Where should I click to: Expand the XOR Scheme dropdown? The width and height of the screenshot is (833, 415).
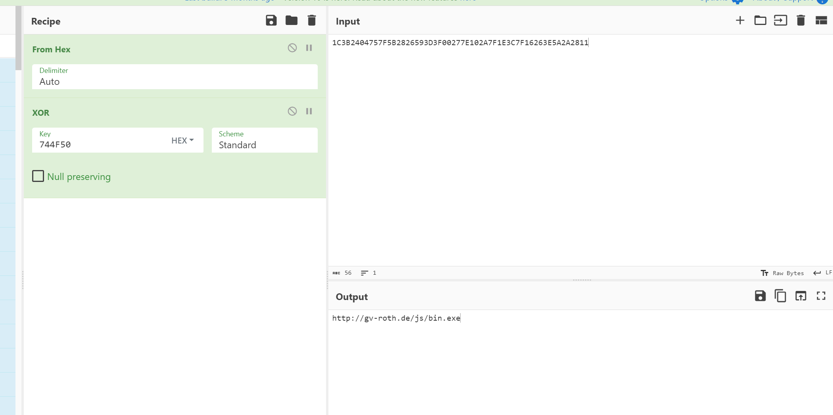coord(265,141)
